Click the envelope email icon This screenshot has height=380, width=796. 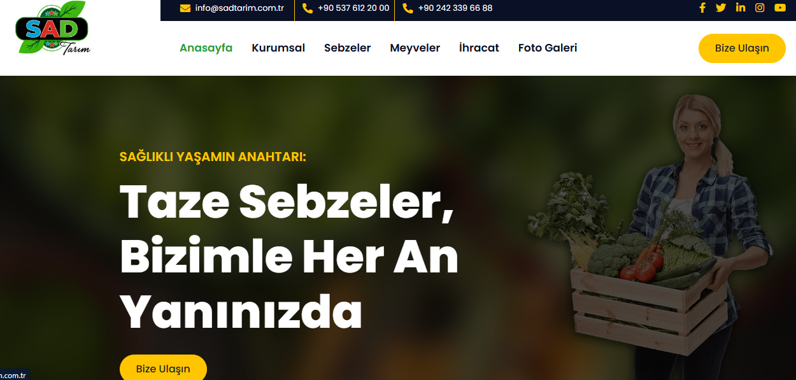(x=185, y=8)
